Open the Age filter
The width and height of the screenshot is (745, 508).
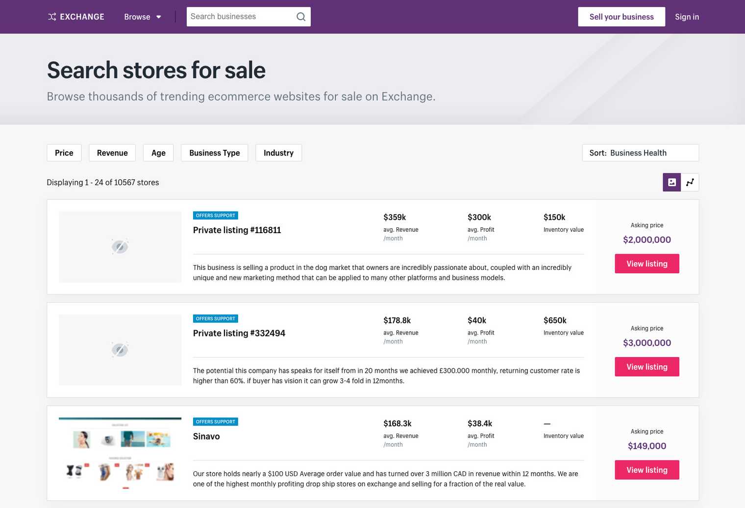[x=158, y=152]
